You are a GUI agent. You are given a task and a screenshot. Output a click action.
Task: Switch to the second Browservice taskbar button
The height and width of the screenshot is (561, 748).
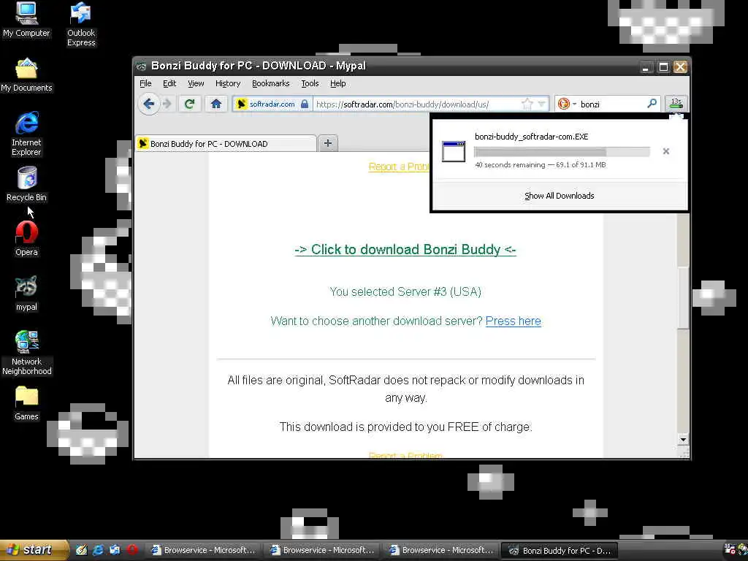[x=322, y=550]
